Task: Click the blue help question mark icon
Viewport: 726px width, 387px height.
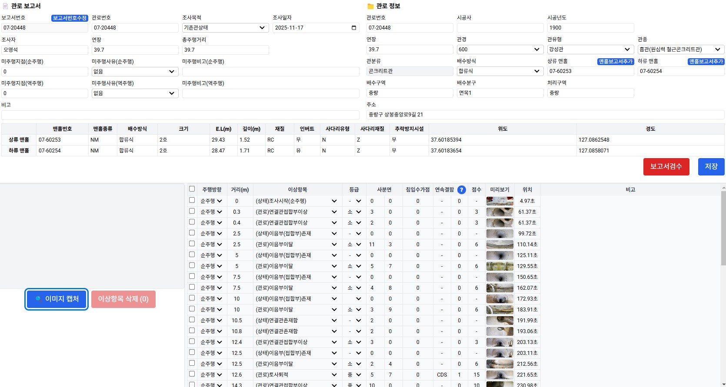Action: coord(462,190)
